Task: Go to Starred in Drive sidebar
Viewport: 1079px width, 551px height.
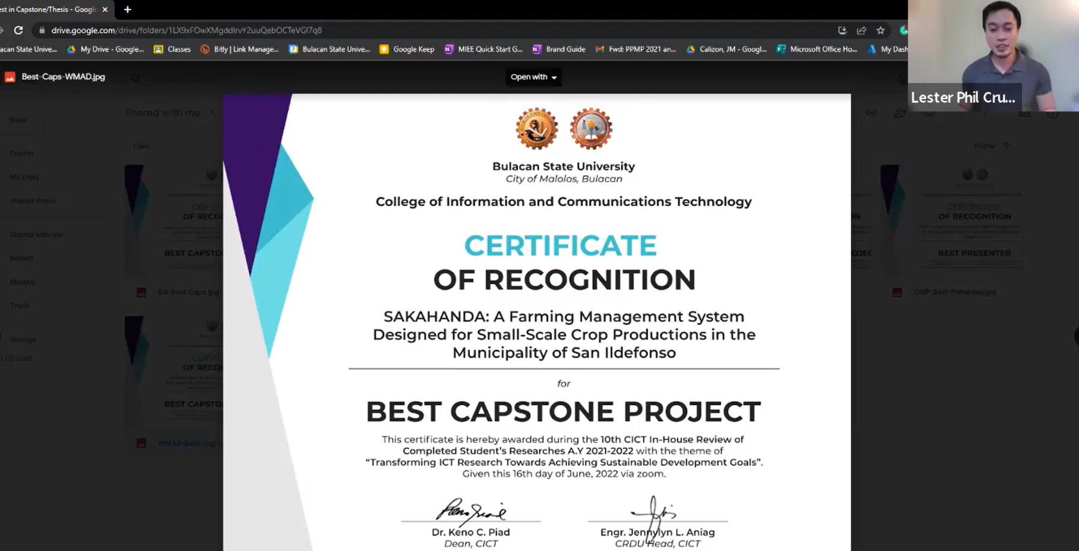Action: coord(23,282)
